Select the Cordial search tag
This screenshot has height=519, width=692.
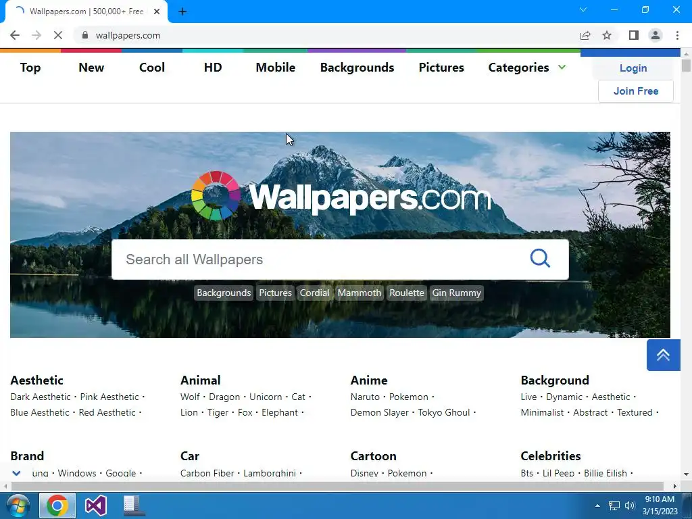[x=315, y=293]
